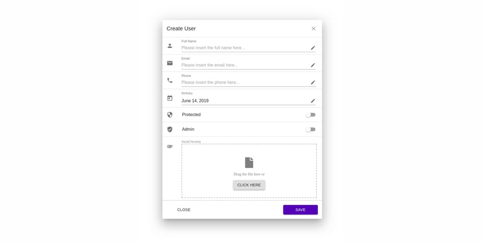Screen dimensions: 484x242
Task: Open the Birthday date field showing June 14, 2019
Action: click(x=244, y=101)
